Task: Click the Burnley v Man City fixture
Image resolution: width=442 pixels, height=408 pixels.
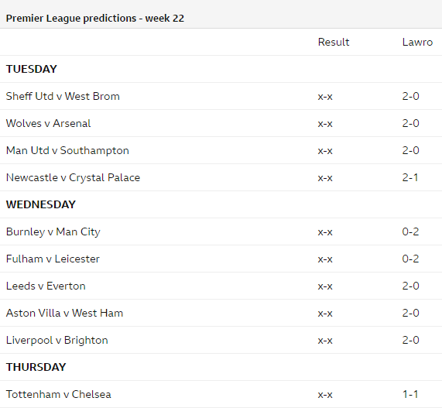Action: click(x=53, y=231)
